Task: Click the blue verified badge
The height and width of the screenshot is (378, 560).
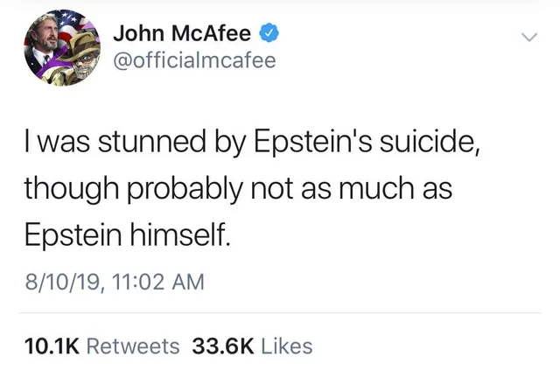Action: pyautogui.click(x=271, y=34)
